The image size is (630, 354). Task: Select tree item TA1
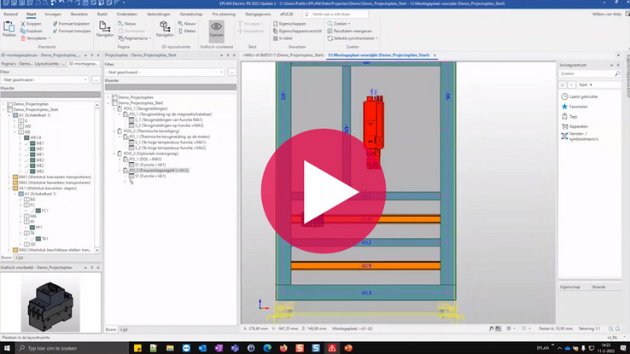[x=45, y=239]
